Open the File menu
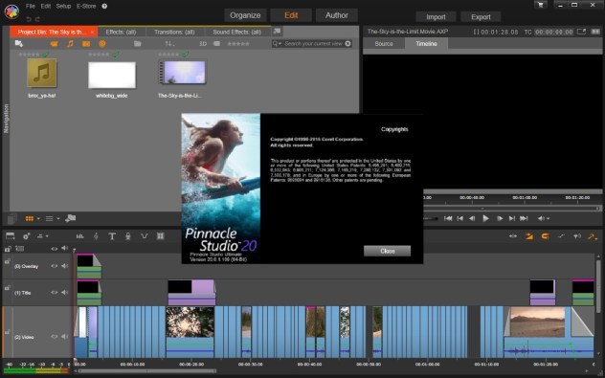The height and width of the screenshot is (378, 605). (30, 6)
